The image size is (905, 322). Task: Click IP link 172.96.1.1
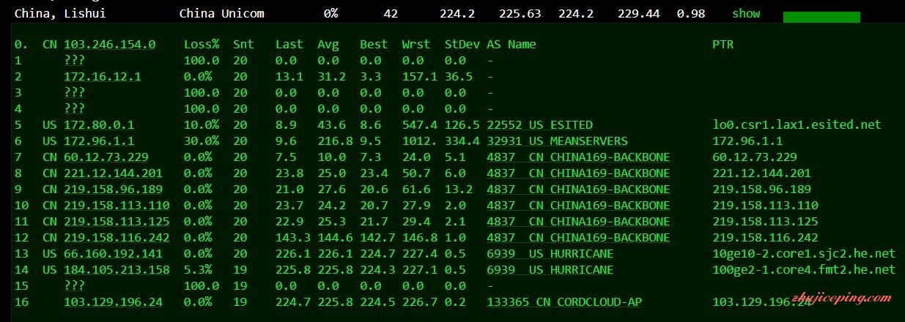[99, 141]
